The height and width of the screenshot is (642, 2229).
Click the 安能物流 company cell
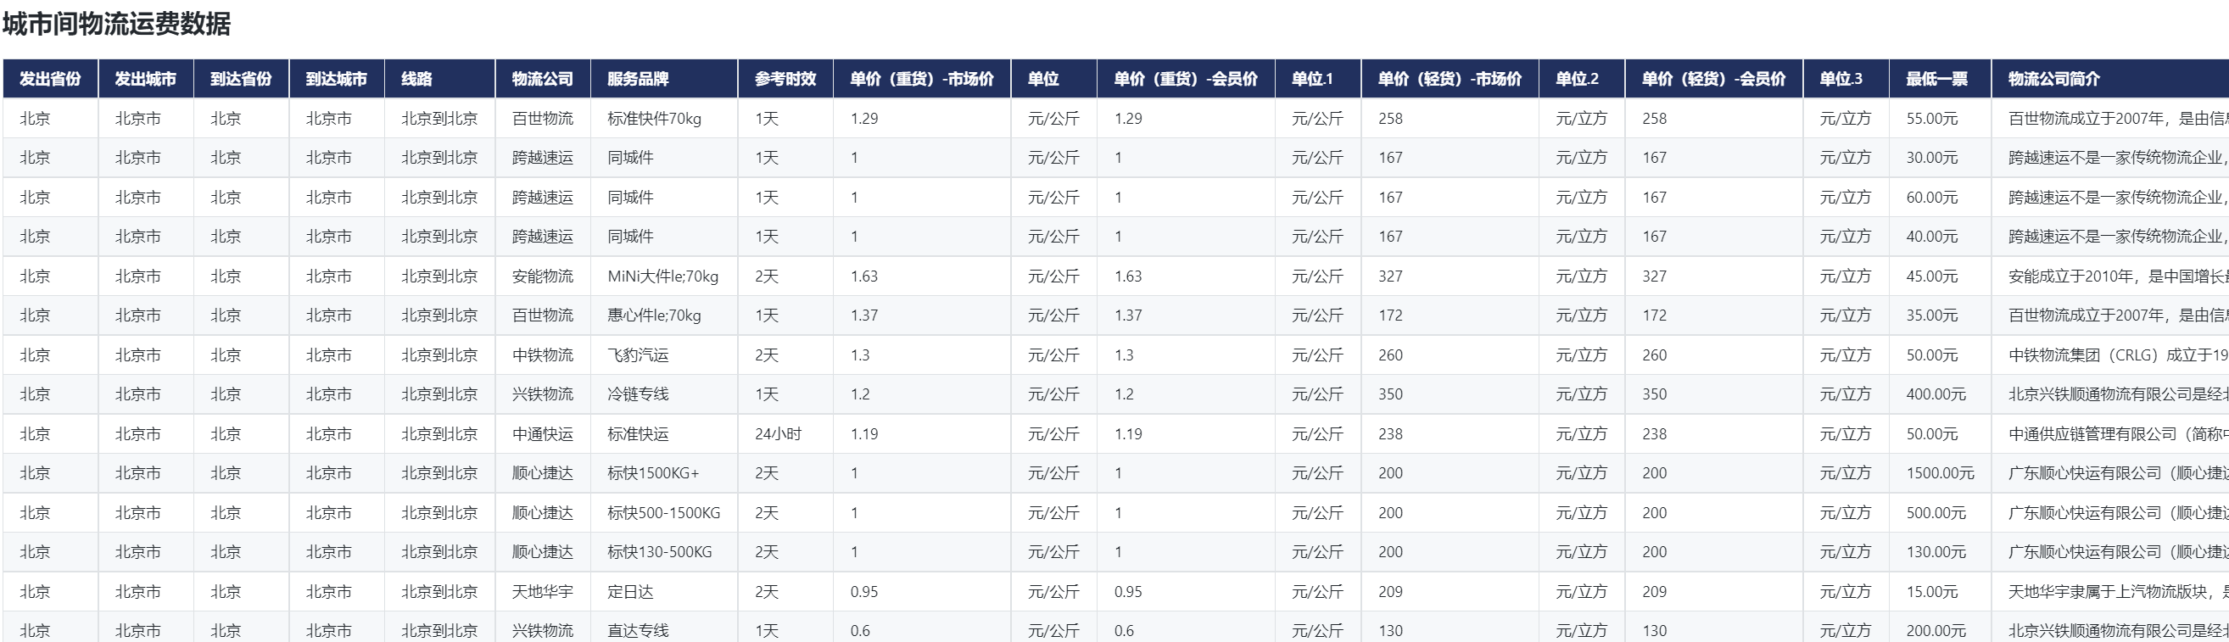(543, 276)
